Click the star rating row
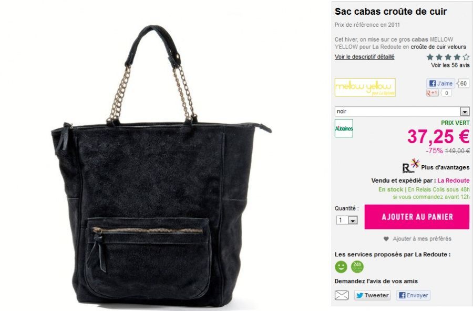The image size is (473, 311). pyautogui.click(x=448, y=57)
